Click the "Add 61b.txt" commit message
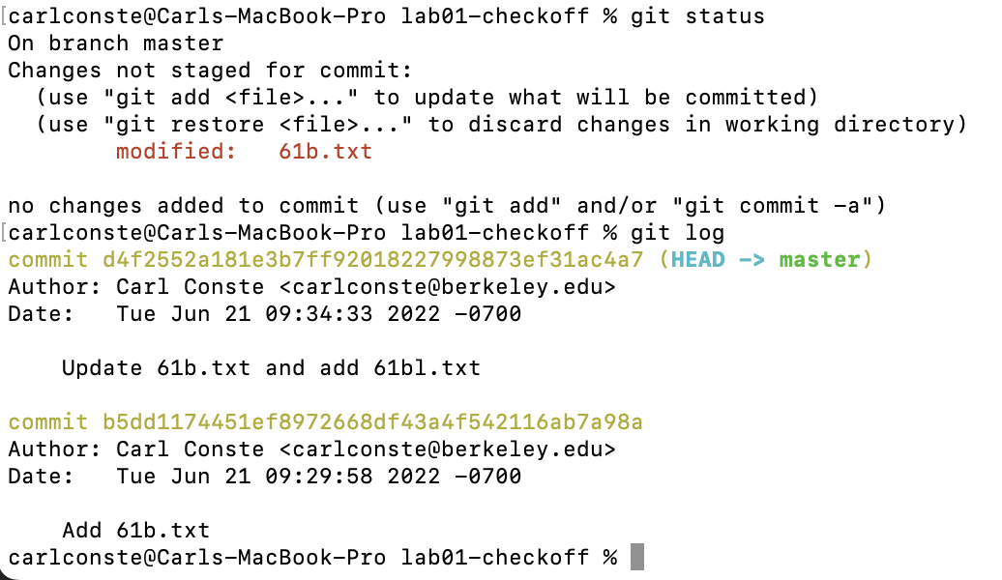The width and height of the screenshot is (1002, 580). 135,531
